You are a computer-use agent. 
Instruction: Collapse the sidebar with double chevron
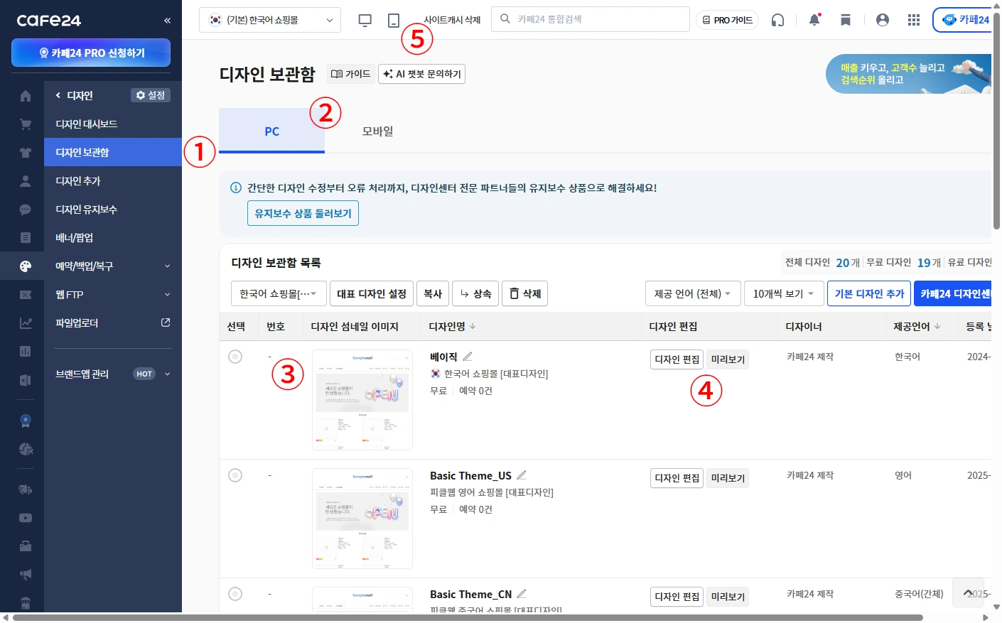click(x=167, y=21)
